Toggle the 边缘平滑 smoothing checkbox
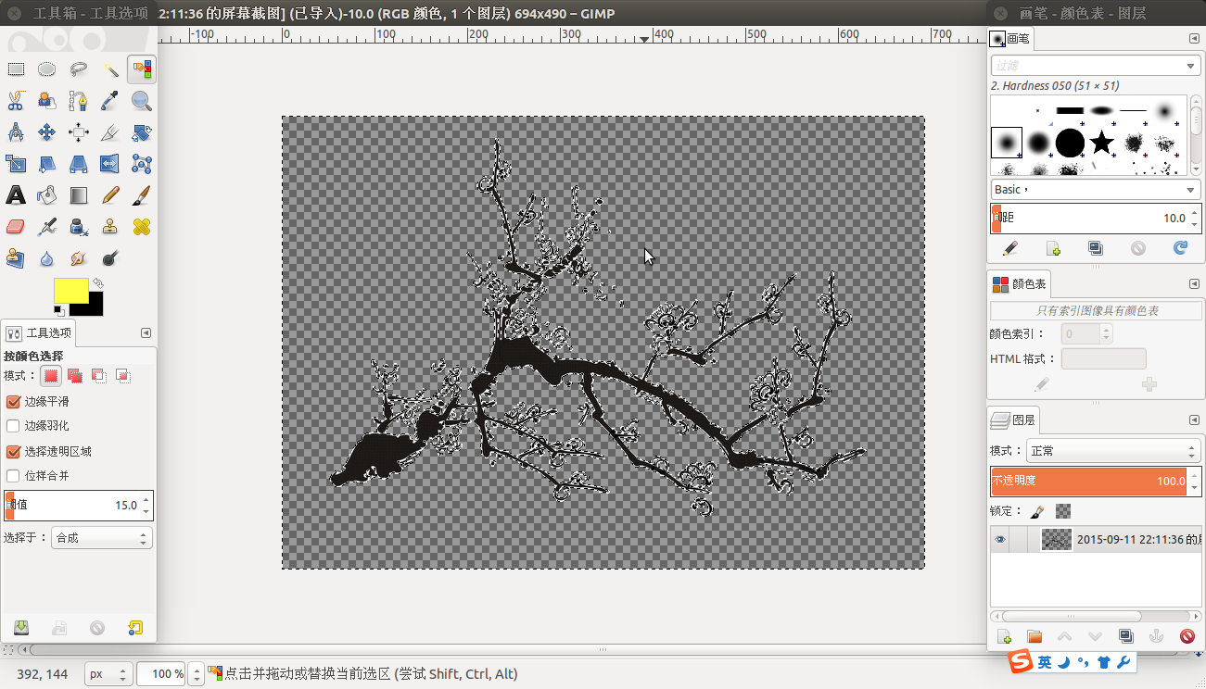The height and width of the screenshot is (689, 1206). click(x=11, y=402)
